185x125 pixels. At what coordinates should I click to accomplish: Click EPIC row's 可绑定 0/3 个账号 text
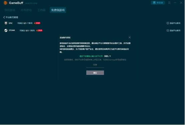click(25, 23)
